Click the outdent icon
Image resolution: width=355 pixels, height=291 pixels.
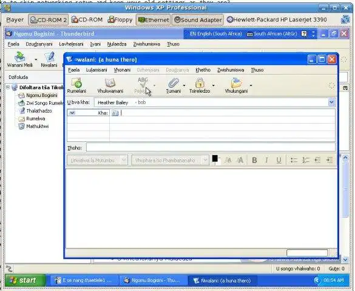click(317, 160)
